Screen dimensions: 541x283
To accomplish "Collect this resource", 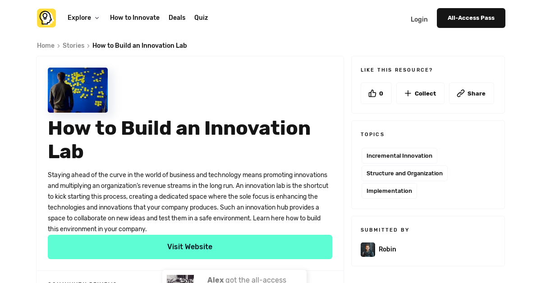I will [420, 93].
